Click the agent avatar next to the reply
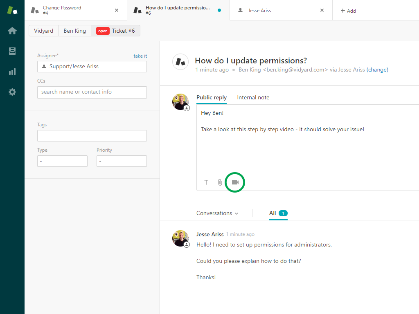This screenshot has height=314, width=419. (x=180, y=102)
